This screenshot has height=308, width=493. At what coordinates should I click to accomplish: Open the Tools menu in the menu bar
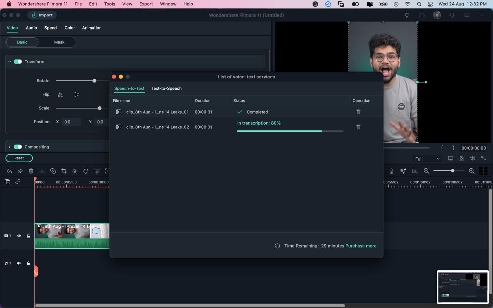coord(110,4)
